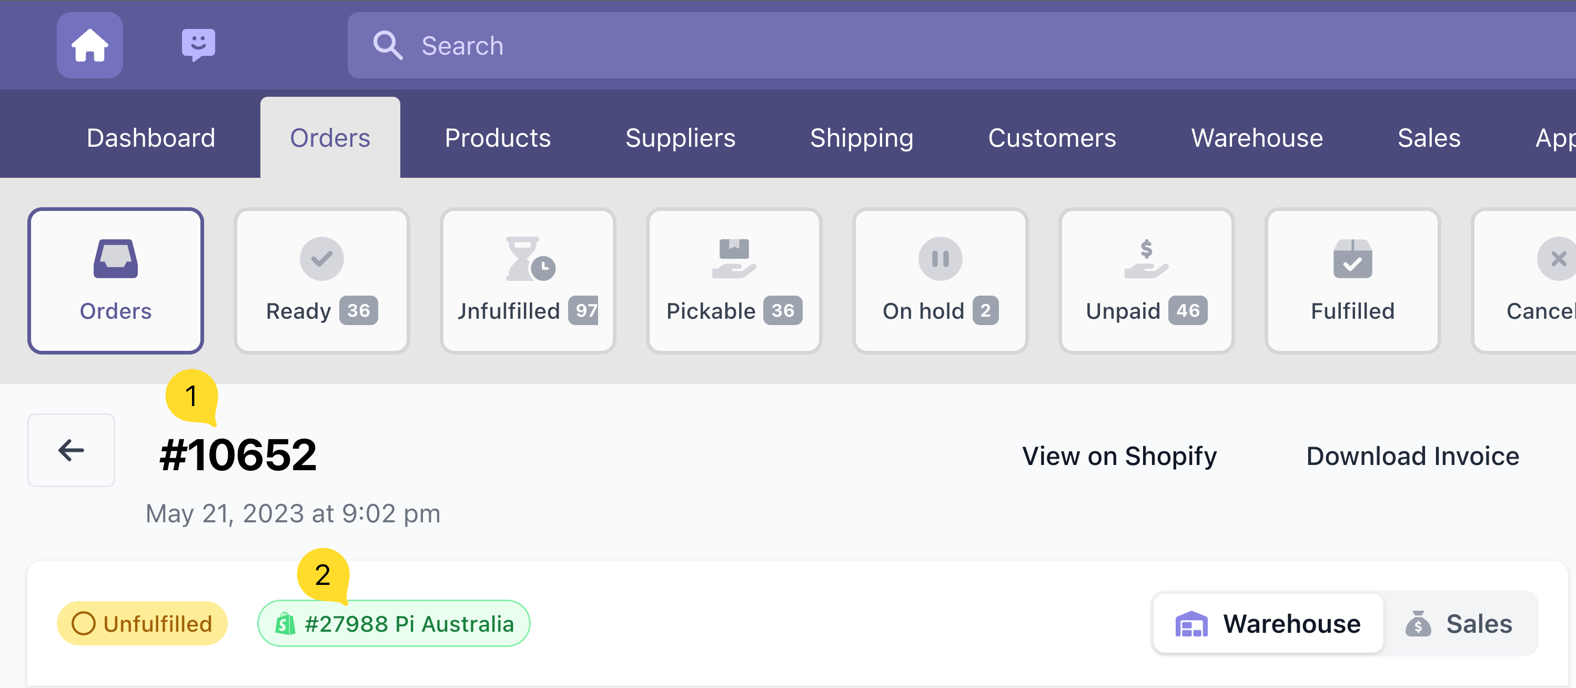Open the Unpaid orders filter card

1146,281
